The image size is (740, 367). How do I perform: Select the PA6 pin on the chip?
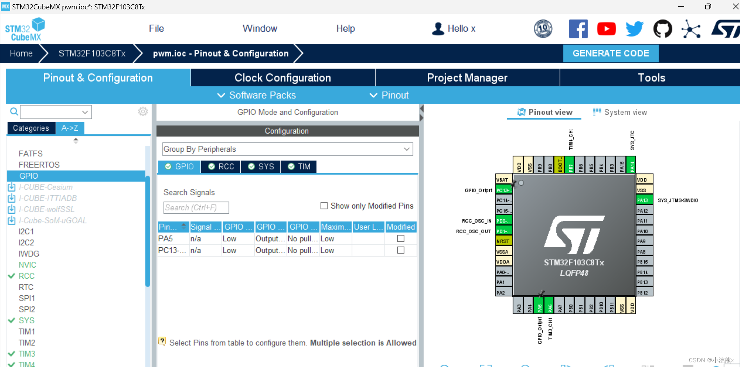pyautogui.click(x=549, y=305)
